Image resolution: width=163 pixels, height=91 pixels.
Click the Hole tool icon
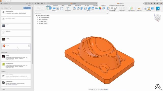58,8
